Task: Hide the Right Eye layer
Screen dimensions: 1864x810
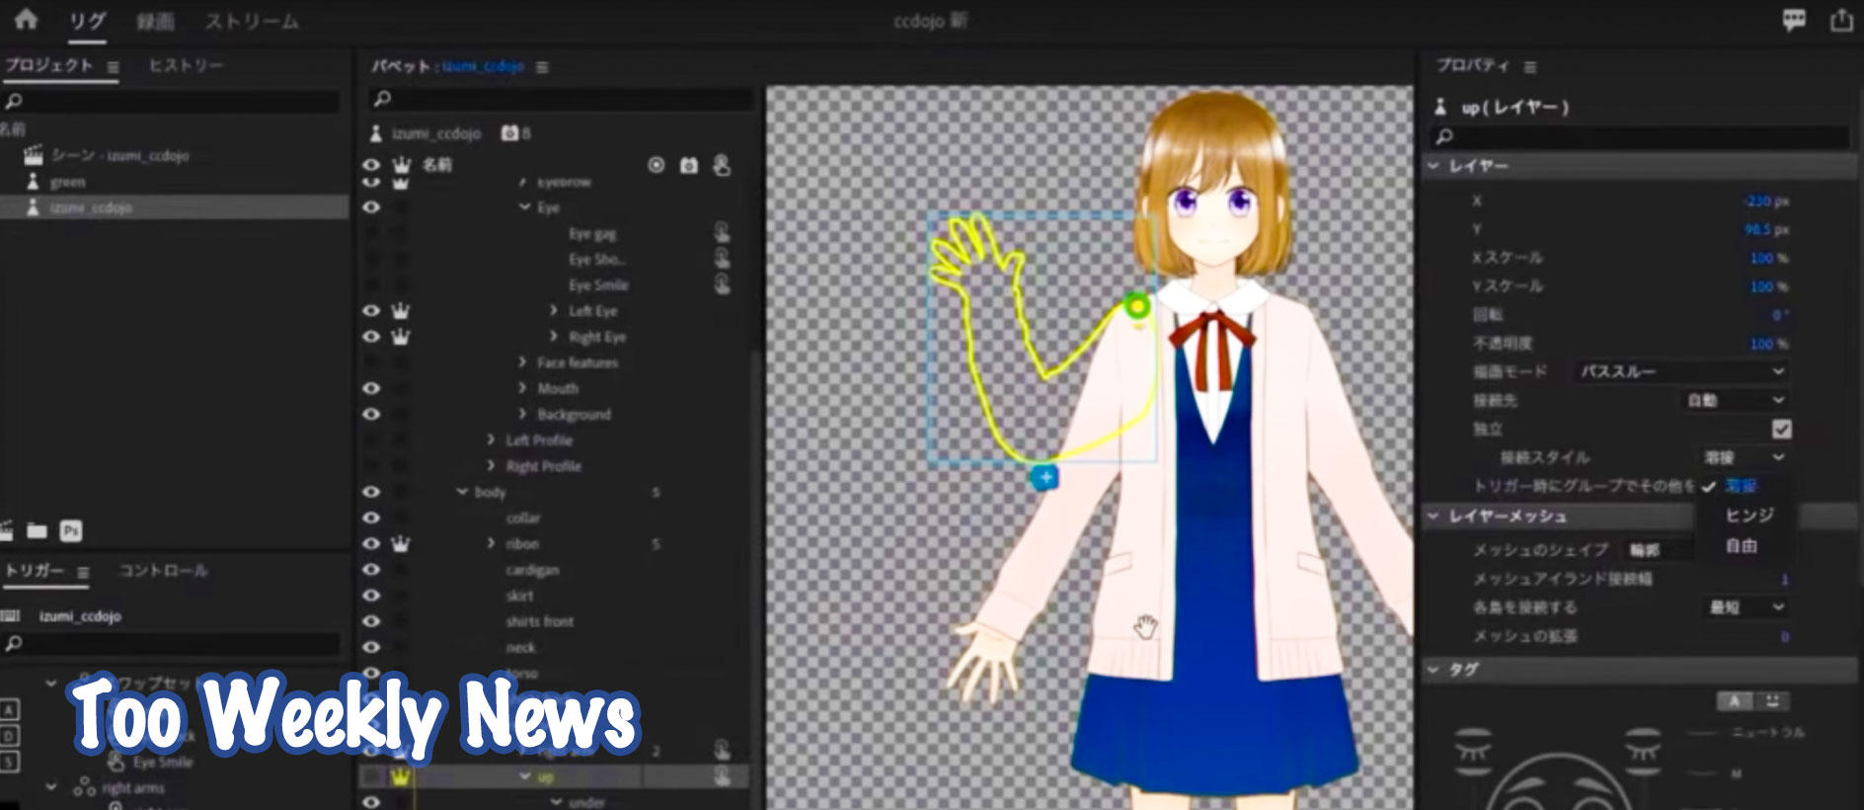Action: (371, 336)
